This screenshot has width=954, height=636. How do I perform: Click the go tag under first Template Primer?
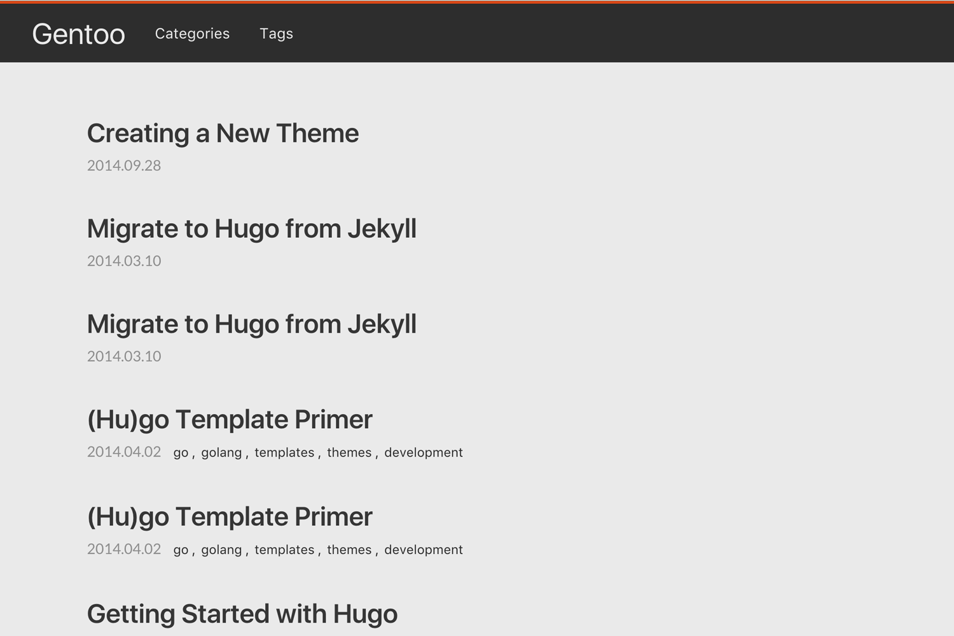tap(181, 453)
